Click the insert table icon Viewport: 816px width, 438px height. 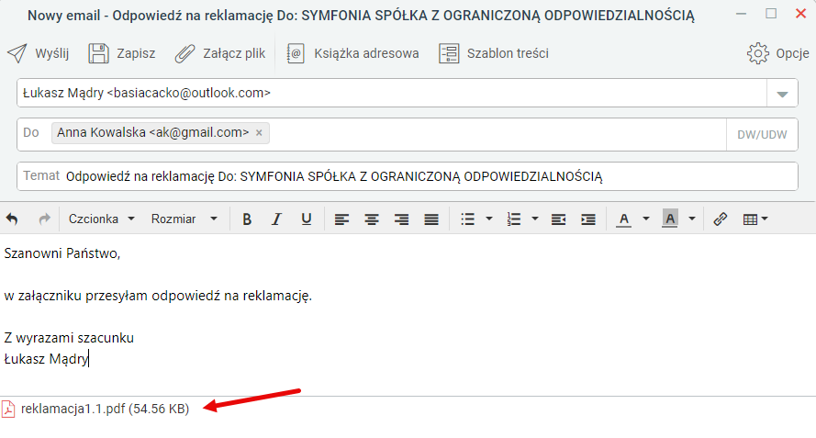coord(751,219)
